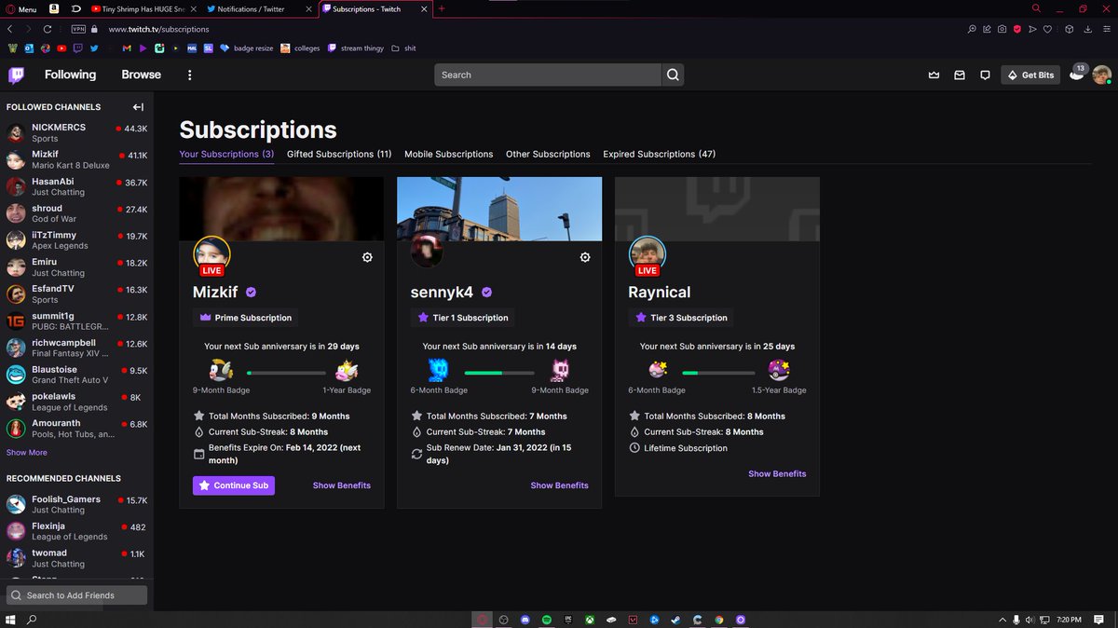1118x628 pixels.
Task: Toggle the VPN badge in address bar
Action: pos(78,29)
